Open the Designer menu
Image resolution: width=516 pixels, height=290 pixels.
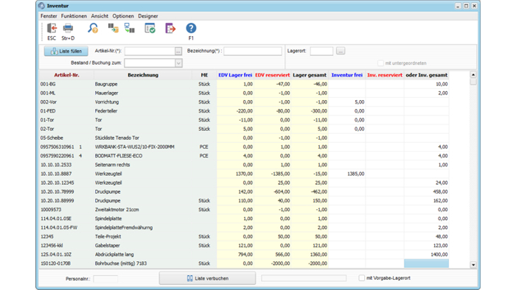tap(147, 15)
